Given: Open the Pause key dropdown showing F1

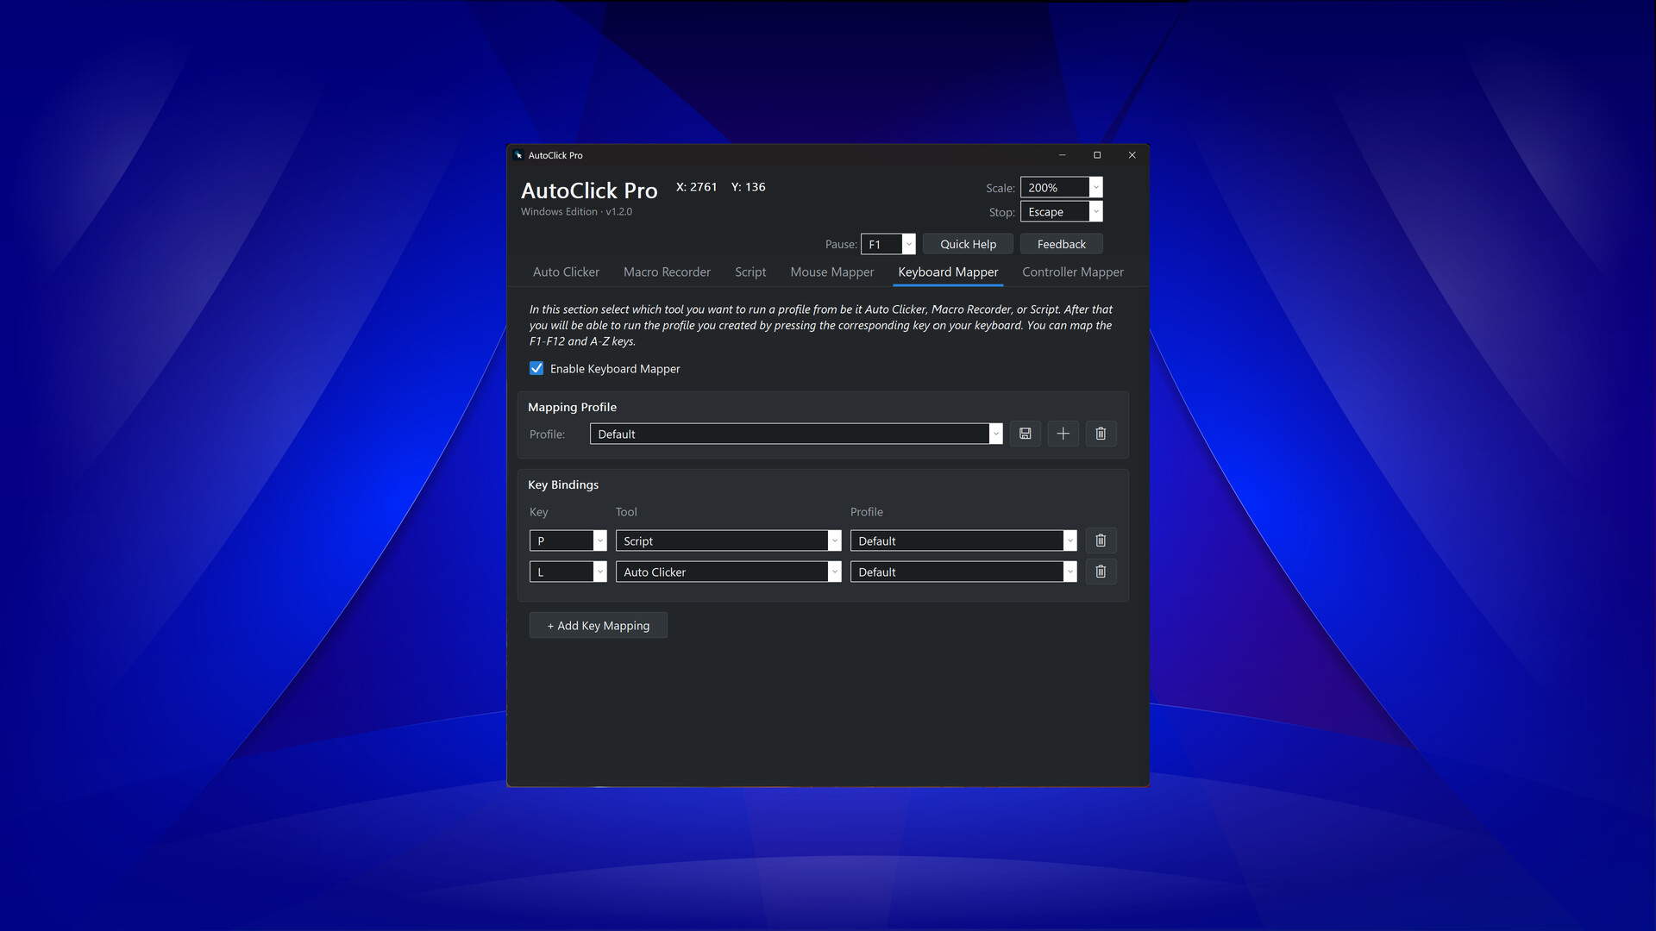Looking at the screenshot, I should coord(888,244).
